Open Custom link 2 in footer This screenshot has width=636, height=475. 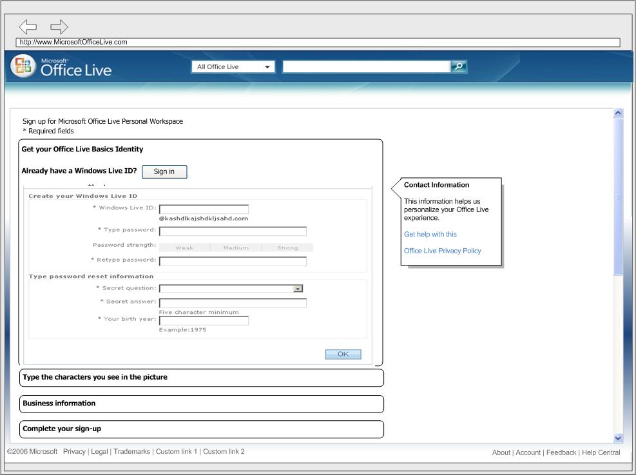(224, 451)
